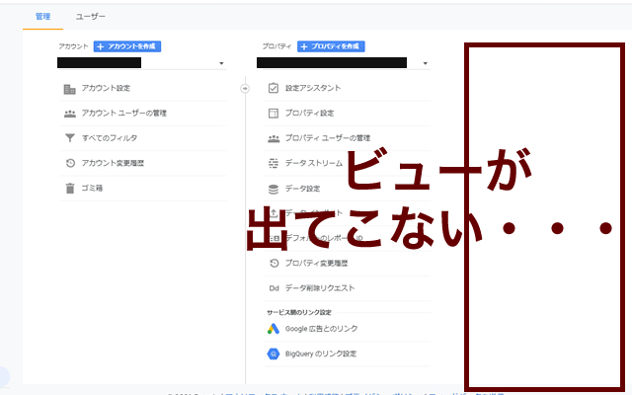Viewport: 632px width, 395px height.
Task: Open プロパティ変更履歴 link
Action: (316, 264)
